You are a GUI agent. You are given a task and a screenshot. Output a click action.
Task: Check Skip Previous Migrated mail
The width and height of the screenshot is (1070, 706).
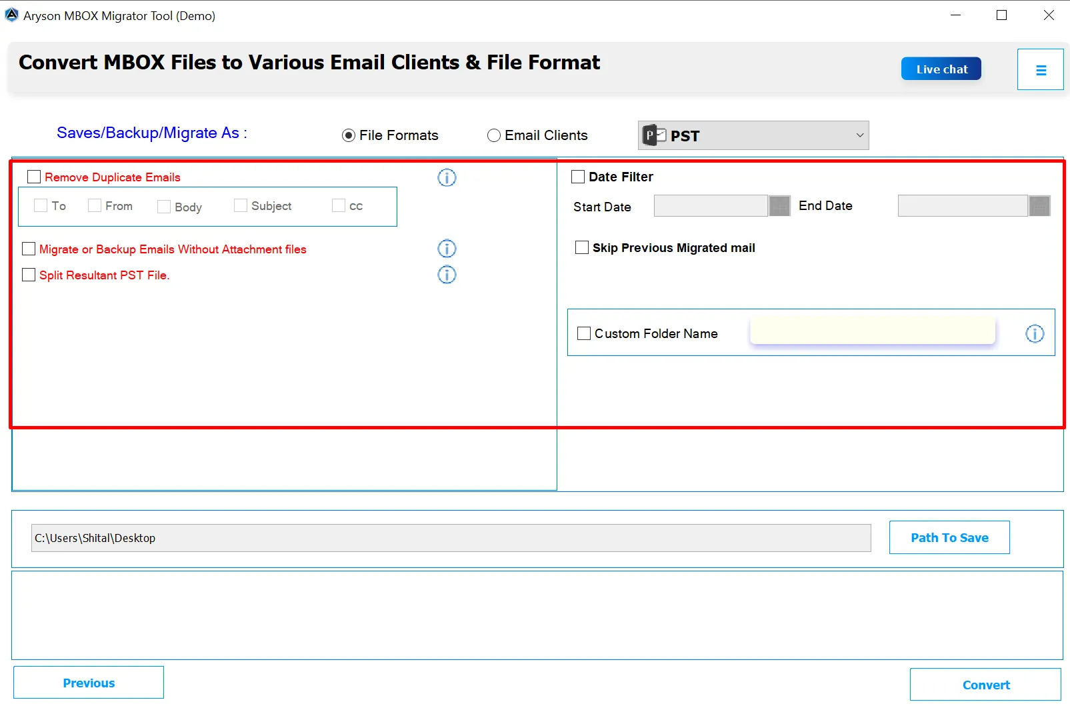[x=581, y=247]
